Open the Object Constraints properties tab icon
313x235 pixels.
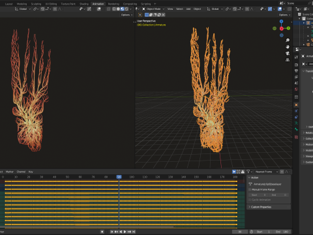296,117
